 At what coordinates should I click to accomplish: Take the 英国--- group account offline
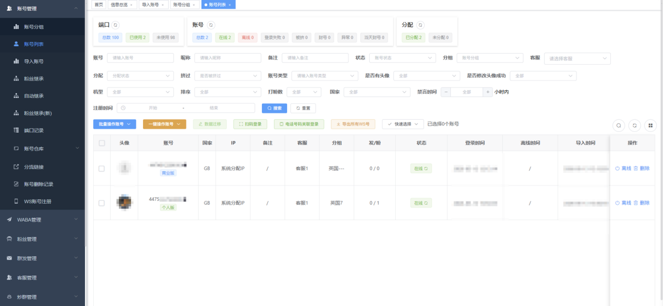coord(623,168)
